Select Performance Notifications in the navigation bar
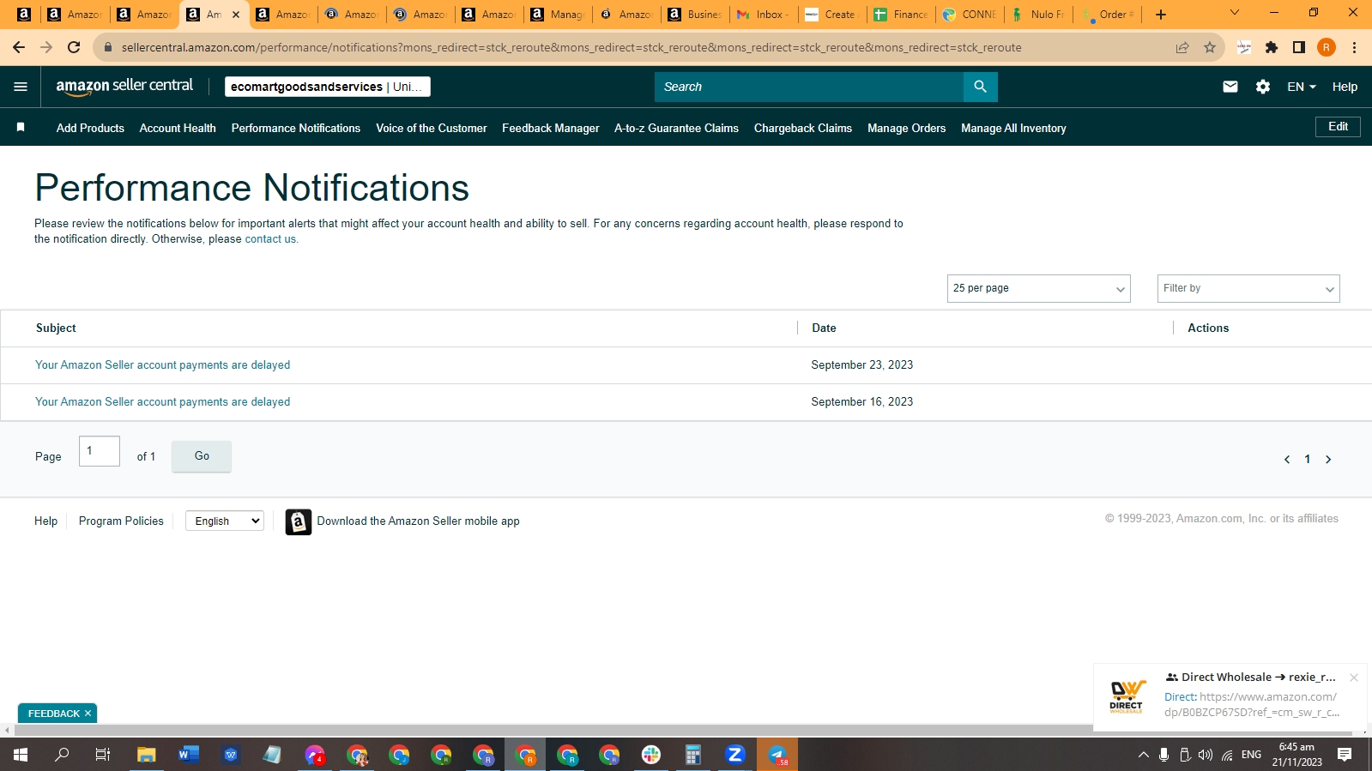The image size is (1372, 771). point(296,128)
